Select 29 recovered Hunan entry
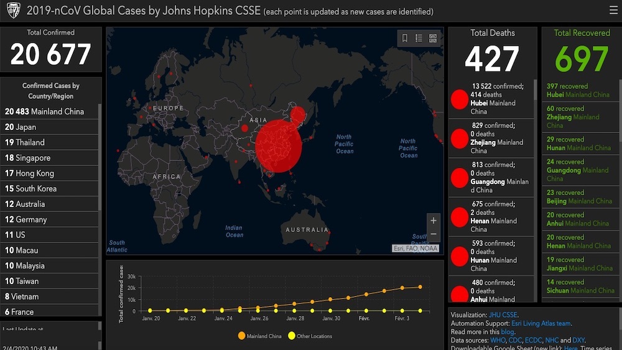This screenshot has width=622, height=350. (581, 144)
